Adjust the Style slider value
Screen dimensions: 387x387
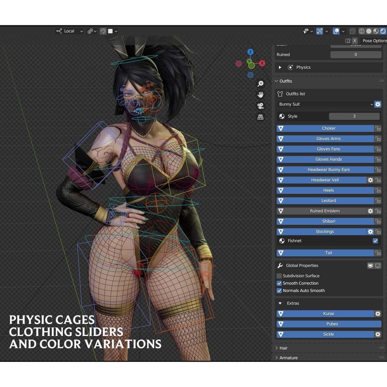click(354, 116)
